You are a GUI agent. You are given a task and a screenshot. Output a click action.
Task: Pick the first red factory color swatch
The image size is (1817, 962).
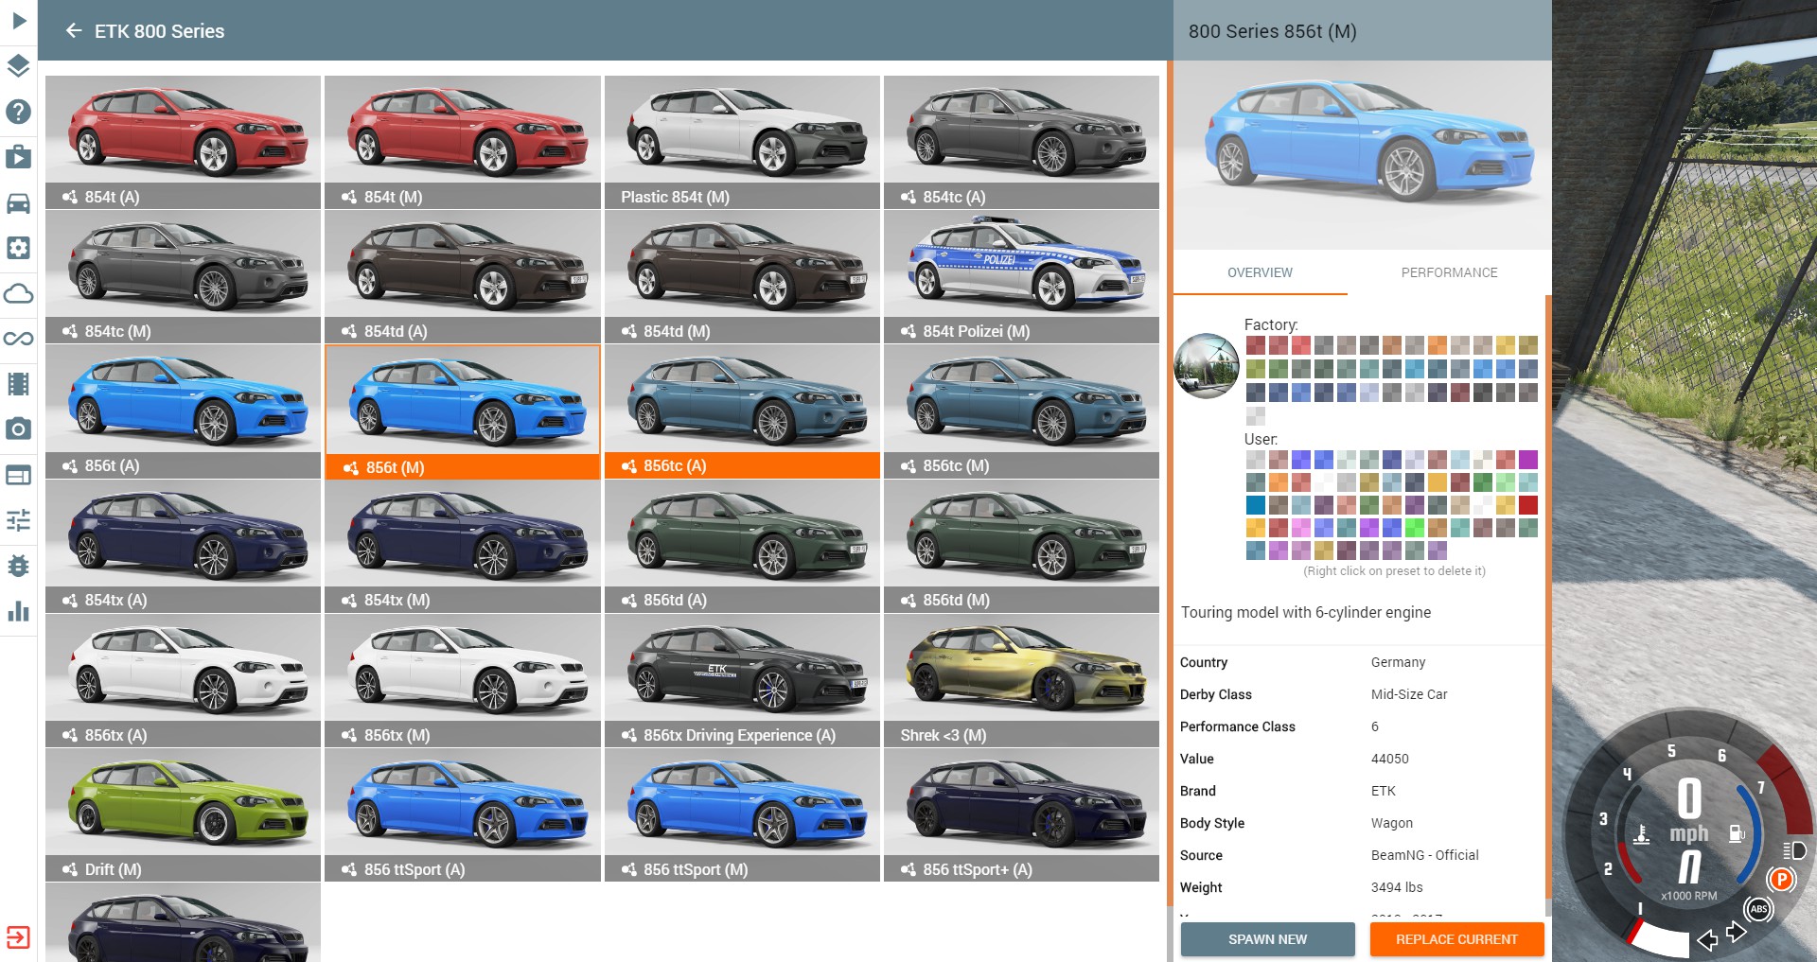click(x=1255, y=345)
